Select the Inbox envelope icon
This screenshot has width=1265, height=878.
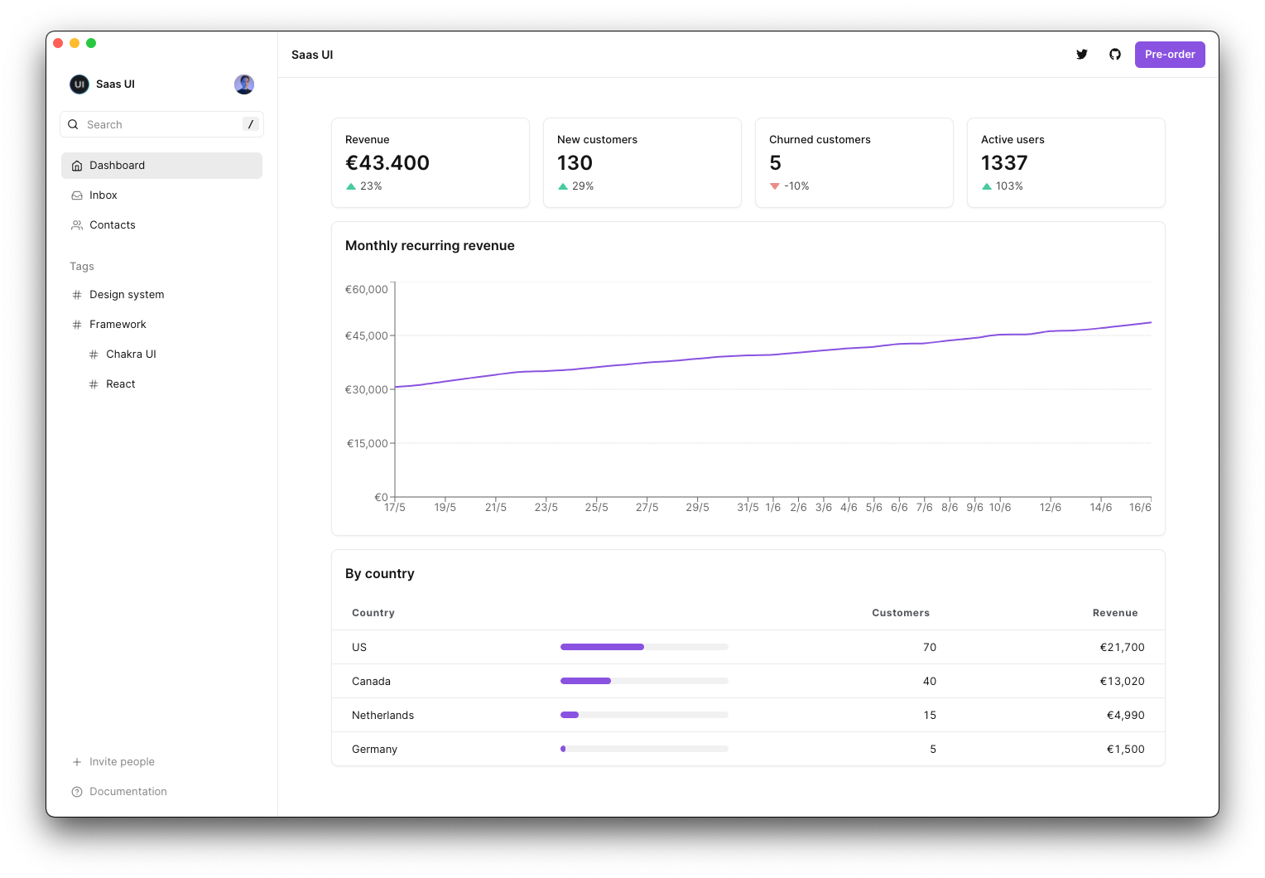(76, 195)
